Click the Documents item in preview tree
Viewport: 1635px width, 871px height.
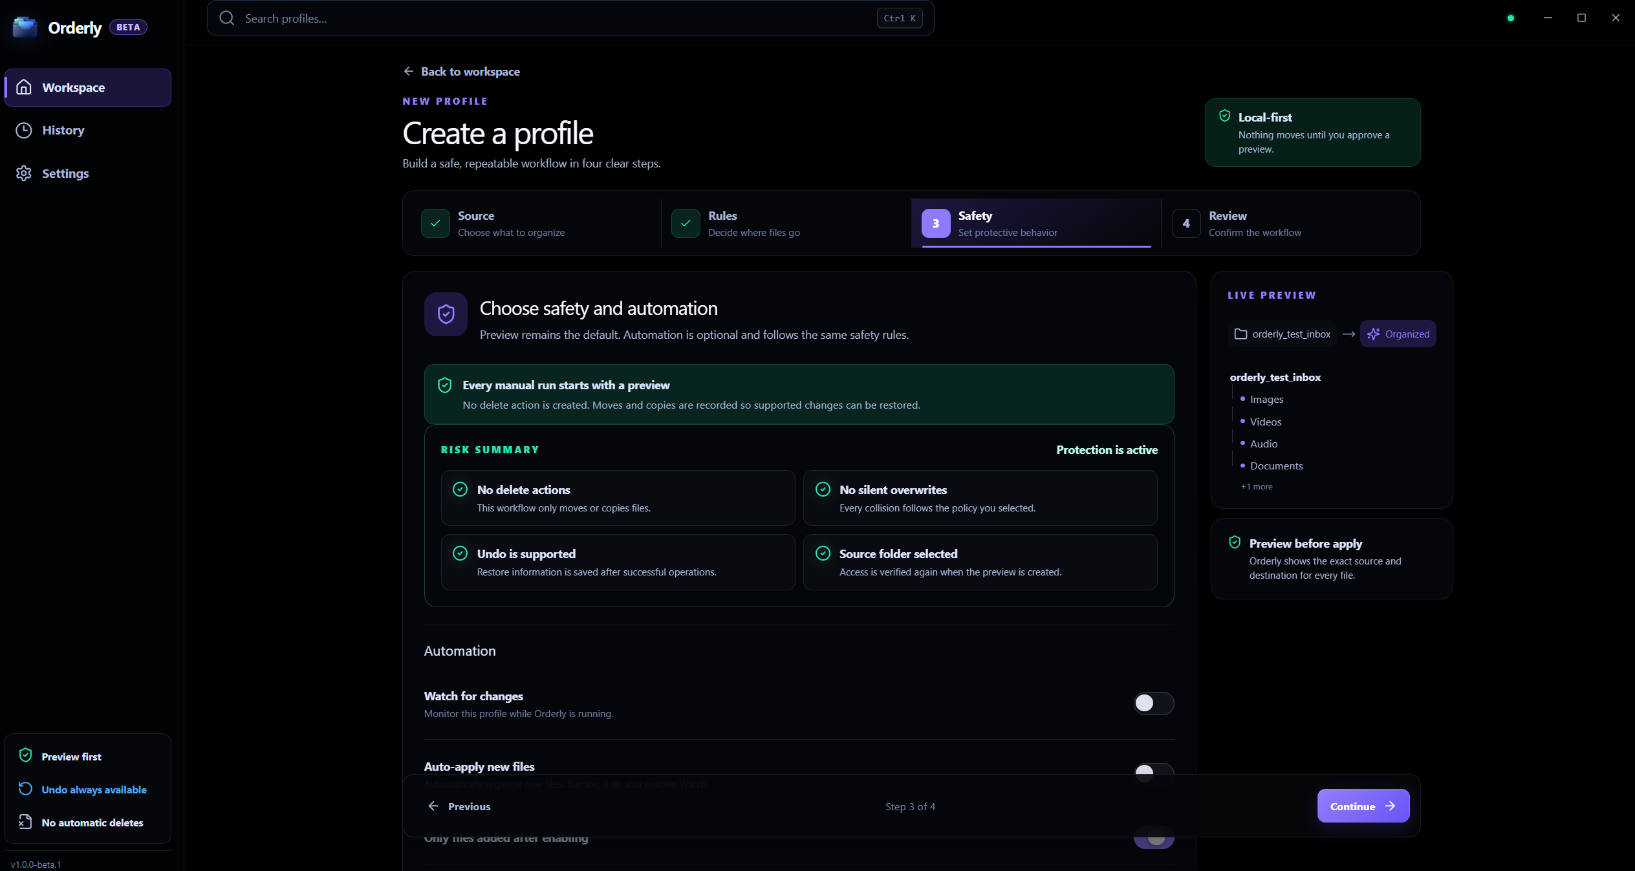(1276, 466)
